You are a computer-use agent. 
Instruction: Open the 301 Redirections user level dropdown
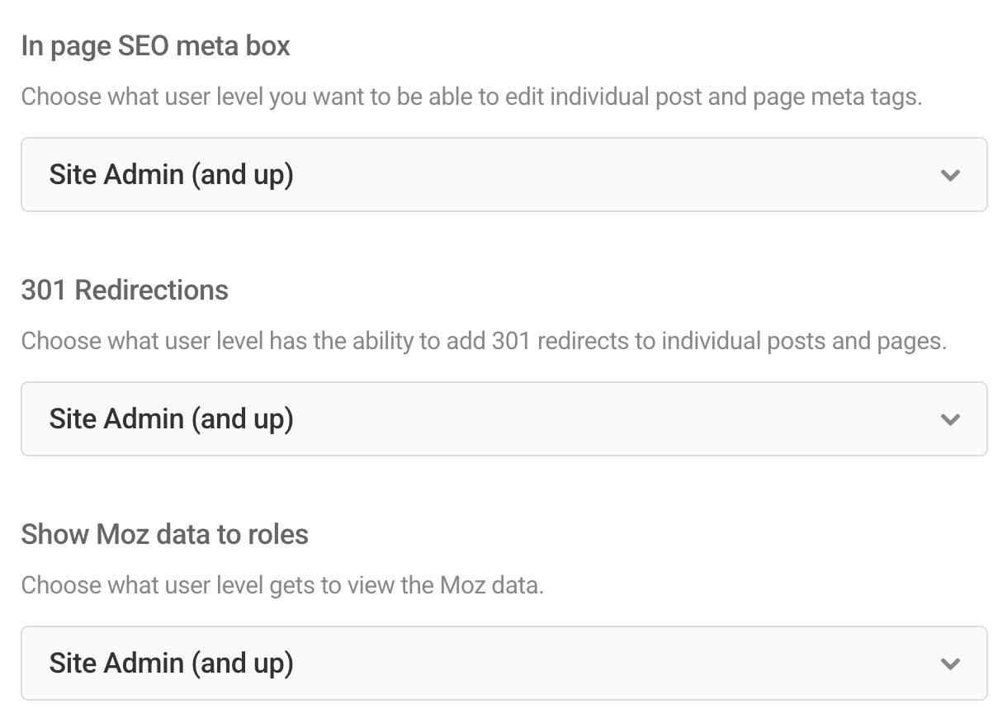tap(503, 419)
